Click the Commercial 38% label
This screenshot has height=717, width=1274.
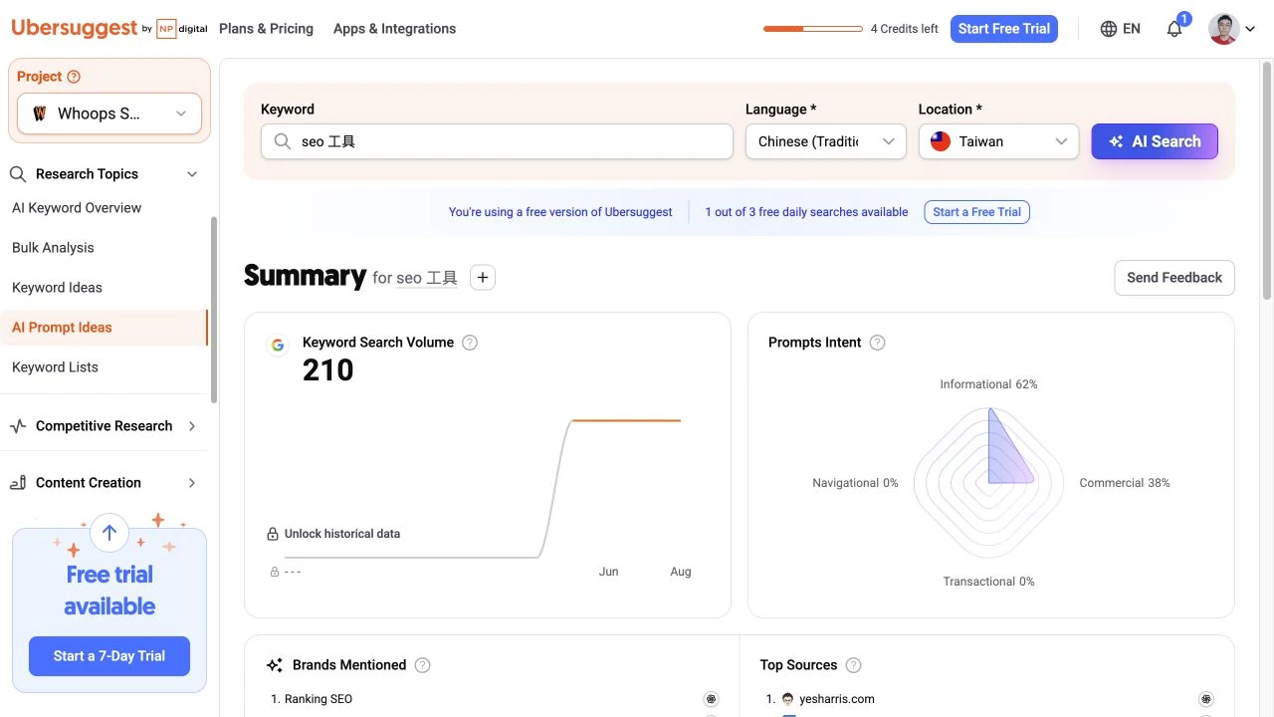pos(1125,483)
